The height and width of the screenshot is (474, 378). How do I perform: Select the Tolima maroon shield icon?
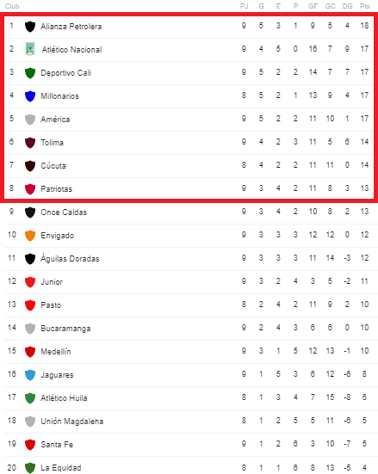click(30, 143)
